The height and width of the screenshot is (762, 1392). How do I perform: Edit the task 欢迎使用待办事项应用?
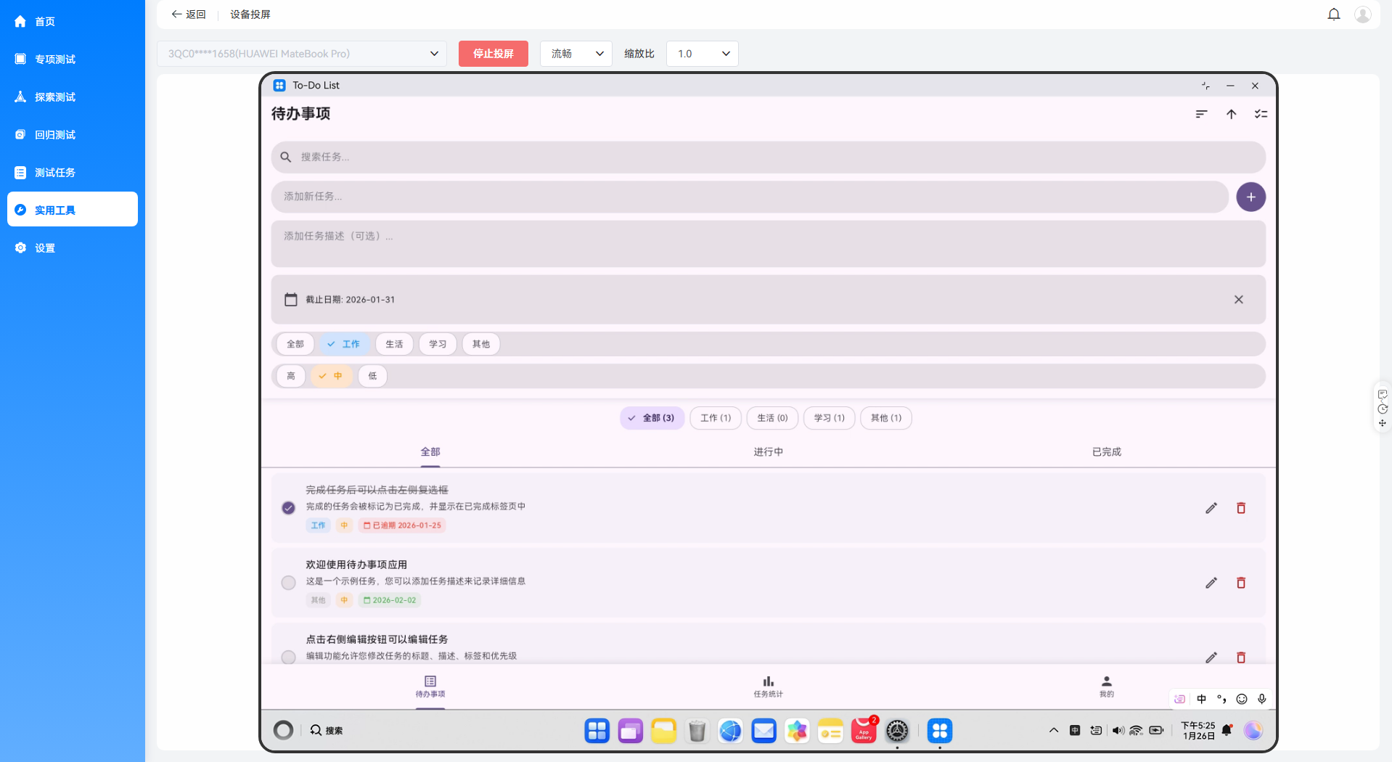coord(1211,583)
